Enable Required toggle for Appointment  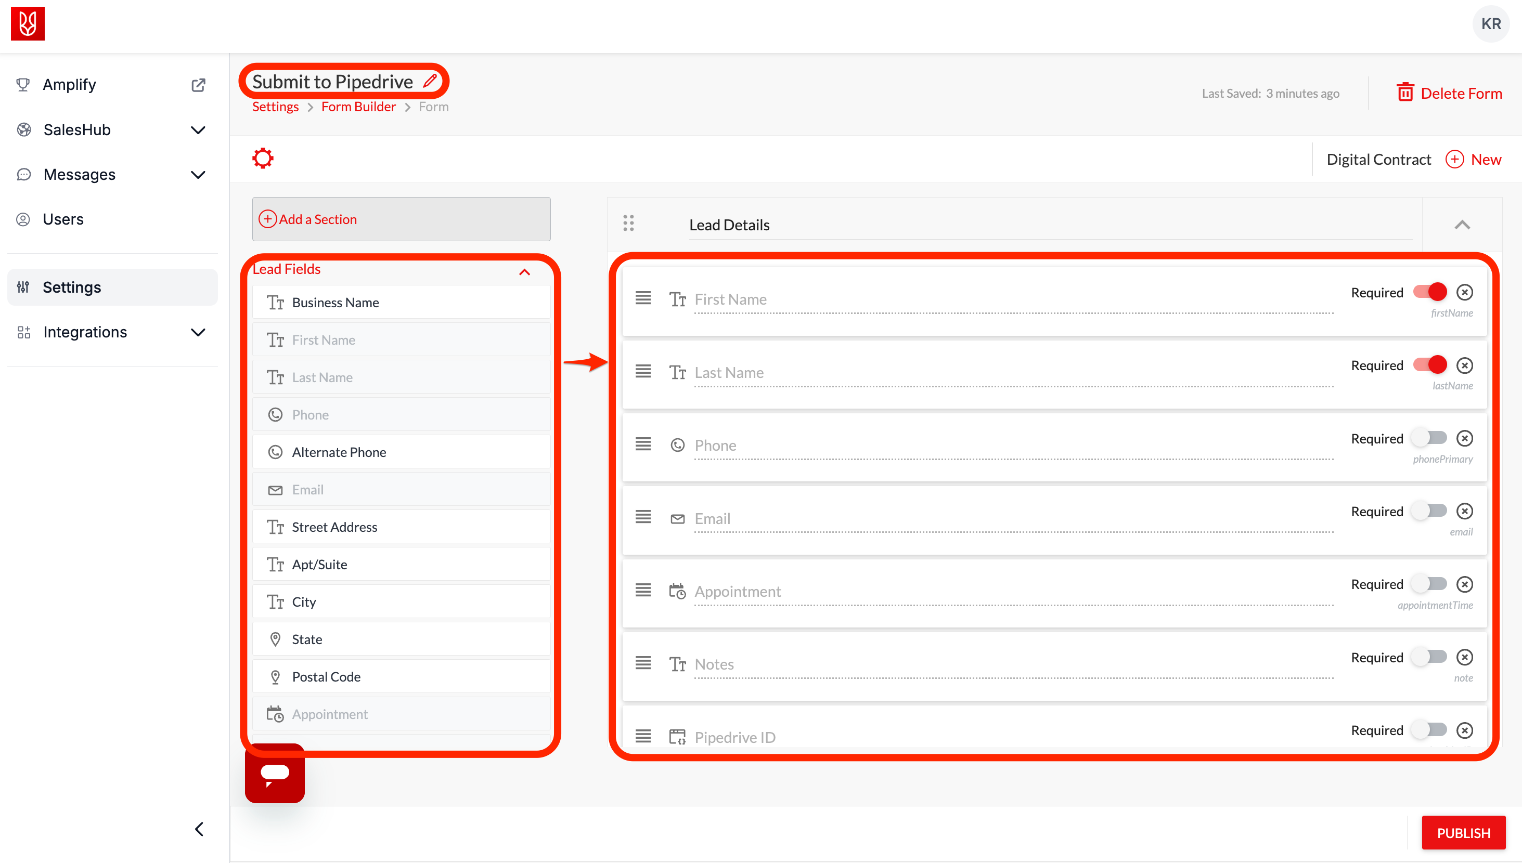tap(1429, 584)
